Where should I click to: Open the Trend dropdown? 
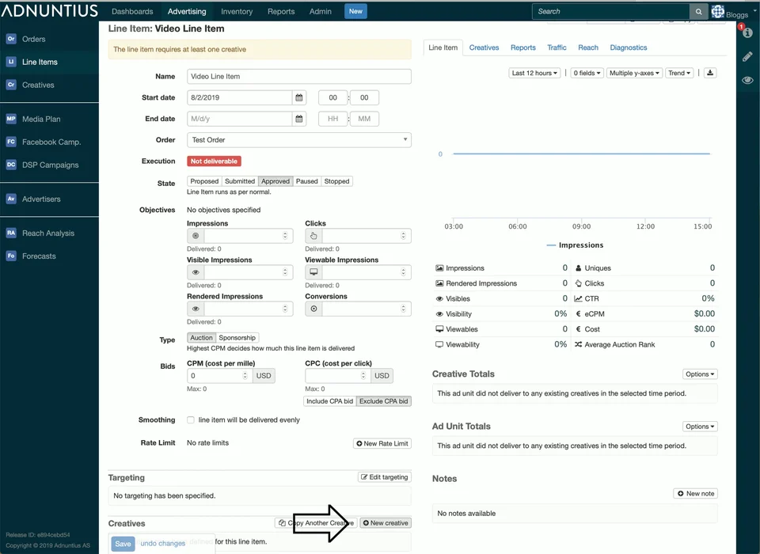pos(679,73)
